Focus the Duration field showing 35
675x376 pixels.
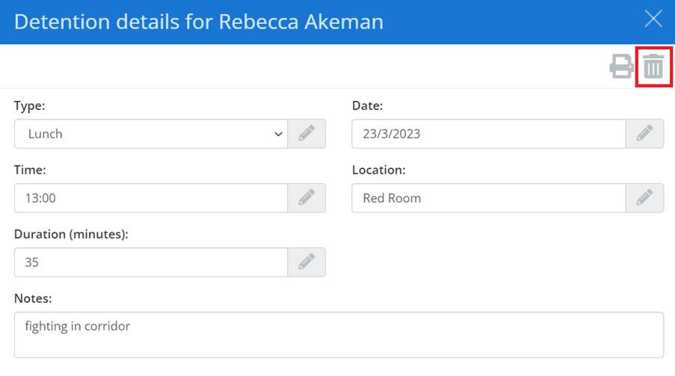(151, 262)
